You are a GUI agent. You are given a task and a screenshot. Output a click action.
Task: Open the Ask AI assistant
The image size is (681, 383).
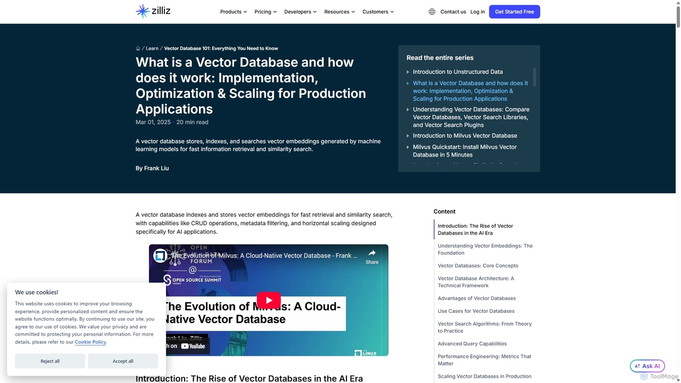point(647,366)
